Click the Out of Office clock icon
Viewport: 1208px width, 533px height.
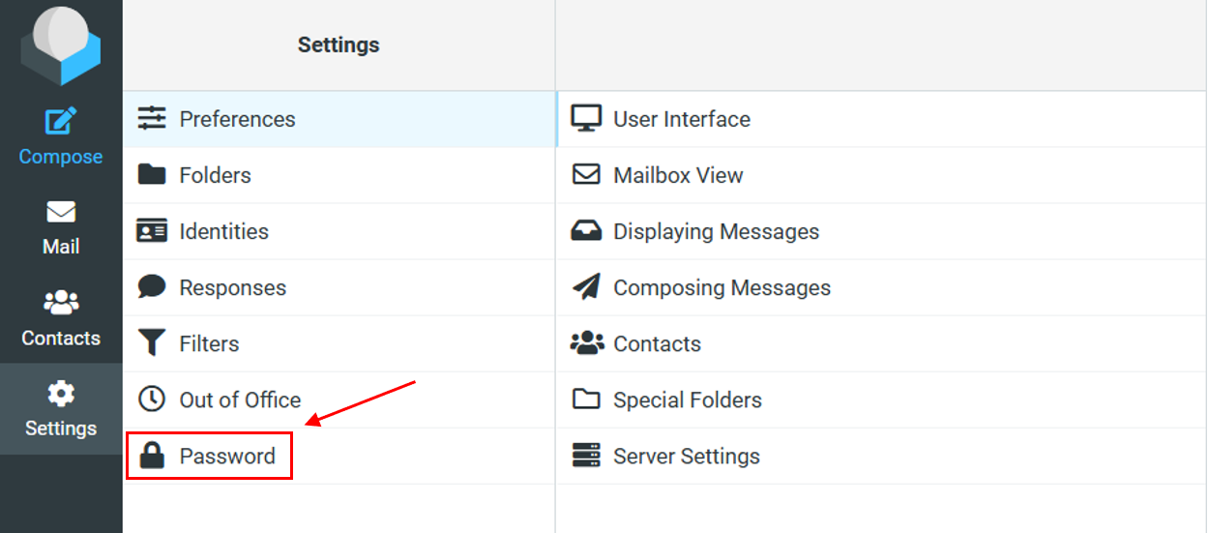pyautogui.click(x=152, y=400)
